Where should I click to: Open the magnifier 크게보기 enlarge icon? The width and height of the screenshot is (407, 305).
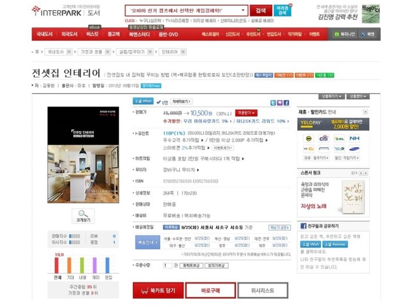[x=83, y=216]
